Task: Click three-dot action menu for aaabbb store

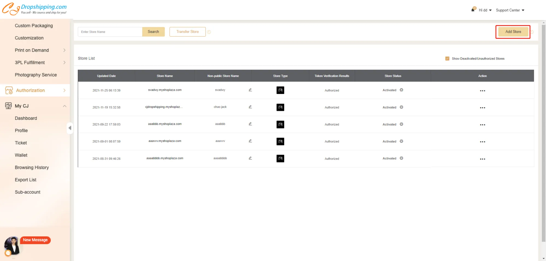Action: pyautogui.click(x=482, y=125)
